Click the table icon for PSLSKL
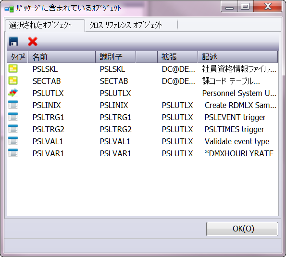This screenshot has width=286, height=257. 13,68
